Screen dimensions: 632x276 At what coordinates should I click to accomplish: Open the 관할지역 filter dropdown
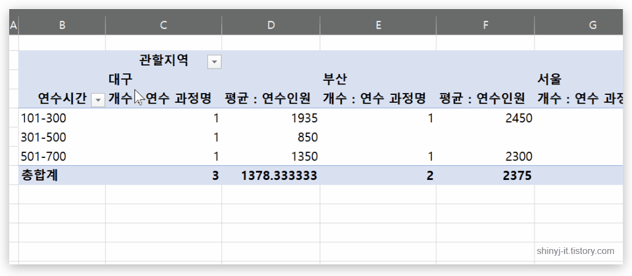[x=214, y=62]
